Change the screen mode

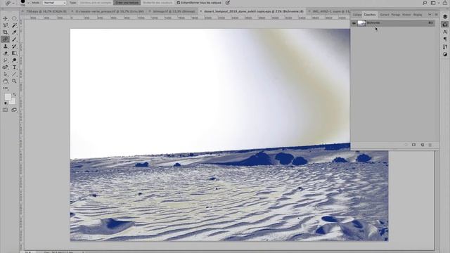tap(14, 110)
